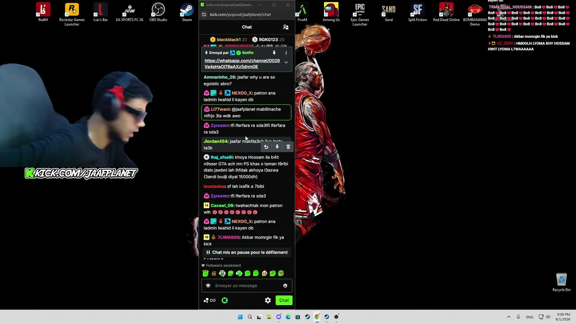Select the kick.com popout address bar URL

240,14
